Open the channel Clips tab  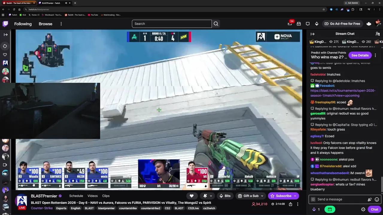point(106,196)
